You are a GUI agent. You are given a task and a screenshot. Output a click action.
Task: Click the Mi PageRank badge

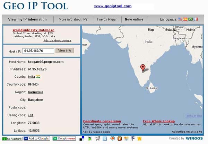click(x=12, y=139)
